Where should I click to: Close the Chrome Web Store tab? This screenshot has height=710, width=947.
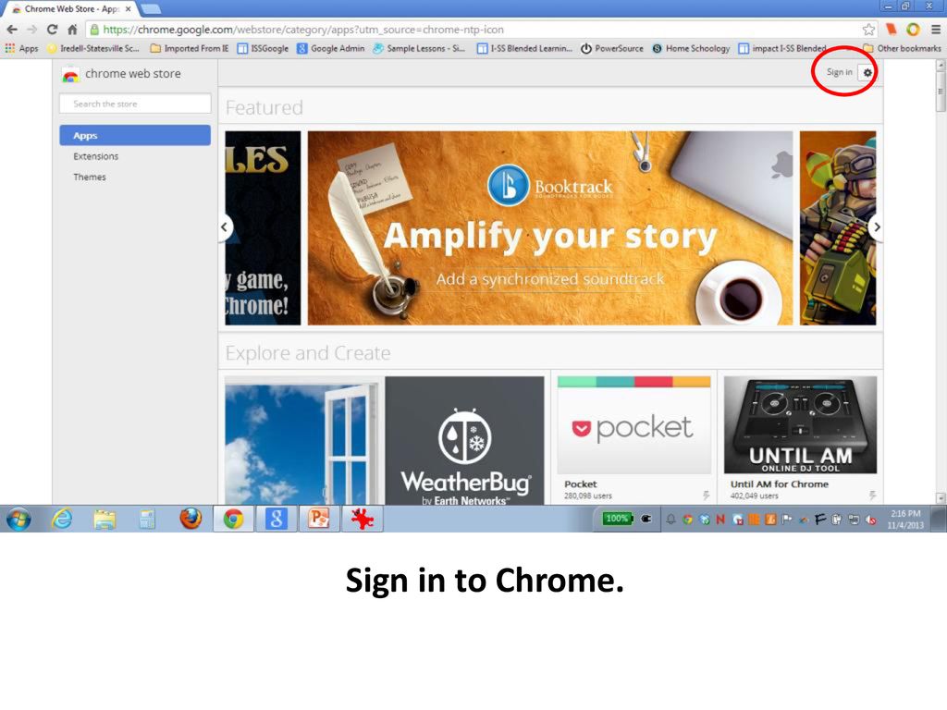coord(128,9)
